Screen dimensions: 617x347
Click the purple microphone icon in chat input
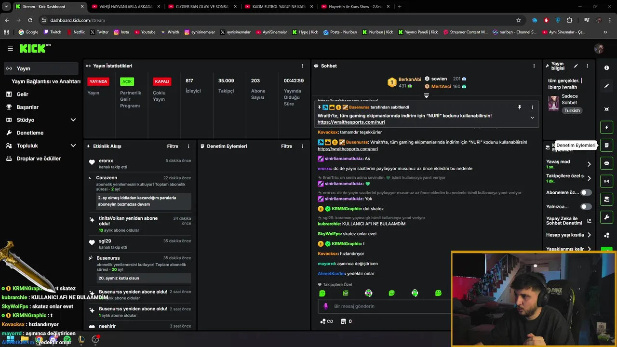point(325,306)
